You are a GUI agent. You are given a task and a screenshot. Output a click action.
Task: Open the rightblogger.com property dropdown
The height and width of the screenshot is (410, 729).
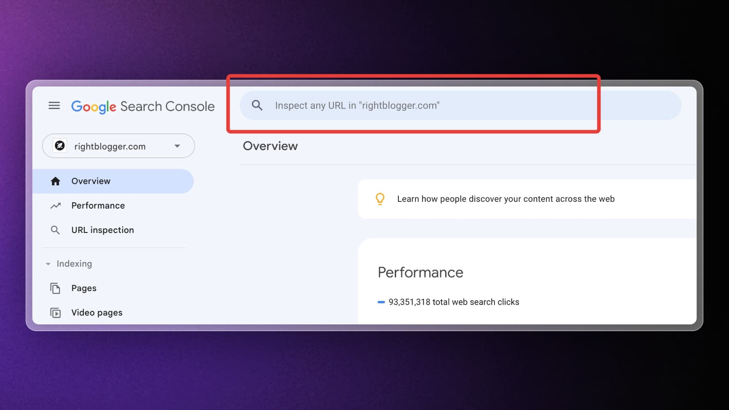pyautogui.click(x=177, y=146)
